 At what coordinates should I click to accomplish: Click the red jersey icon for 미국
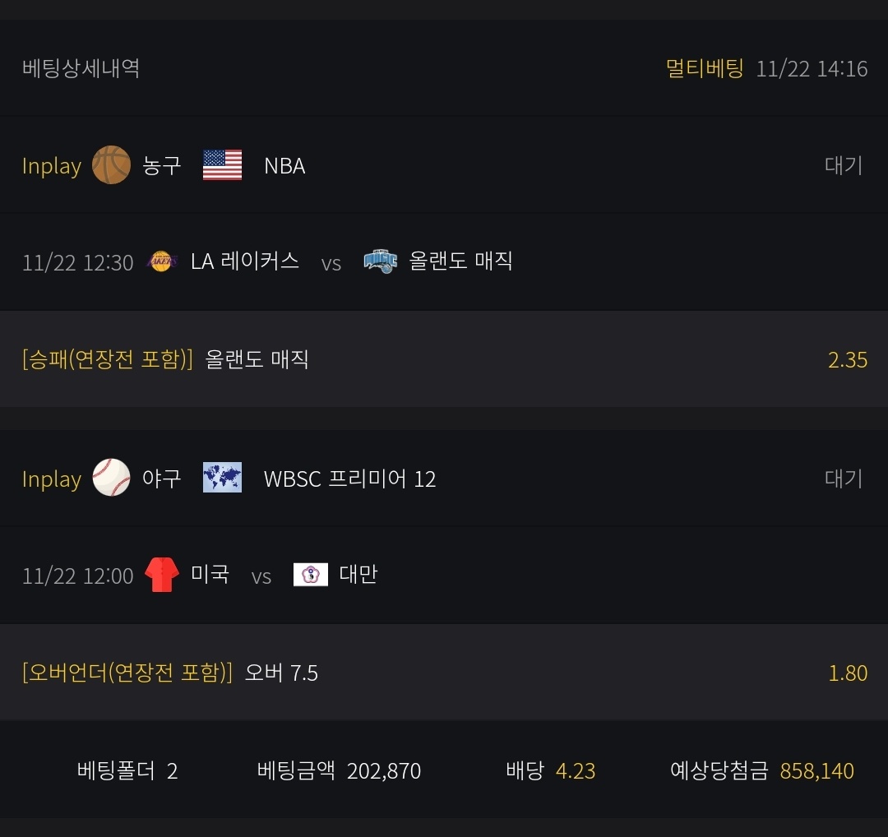(x=162, y=575)
